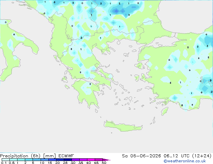Click the legend value '25'
Screen dimensions: 213x164
click(x=65, y=163)
